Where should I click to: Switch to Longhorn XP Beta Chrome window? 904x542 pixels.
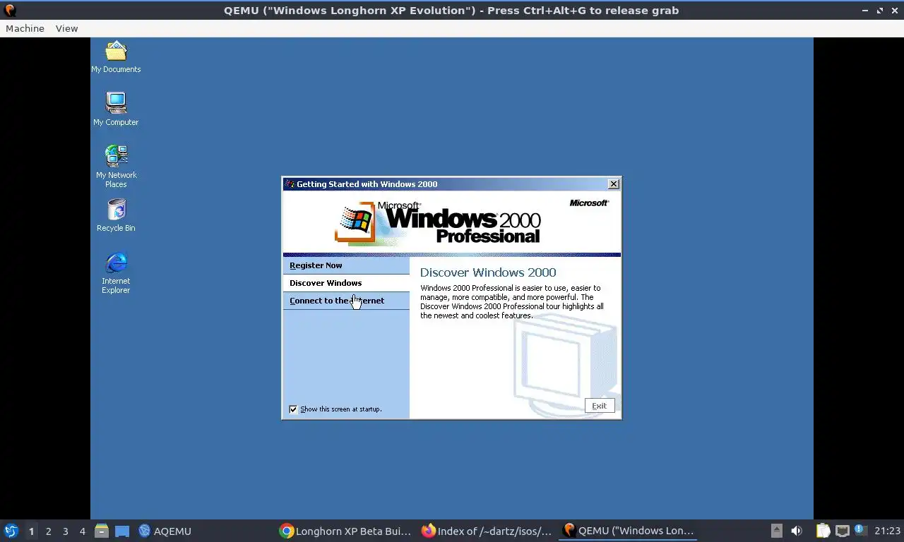[x=345, y=531]
